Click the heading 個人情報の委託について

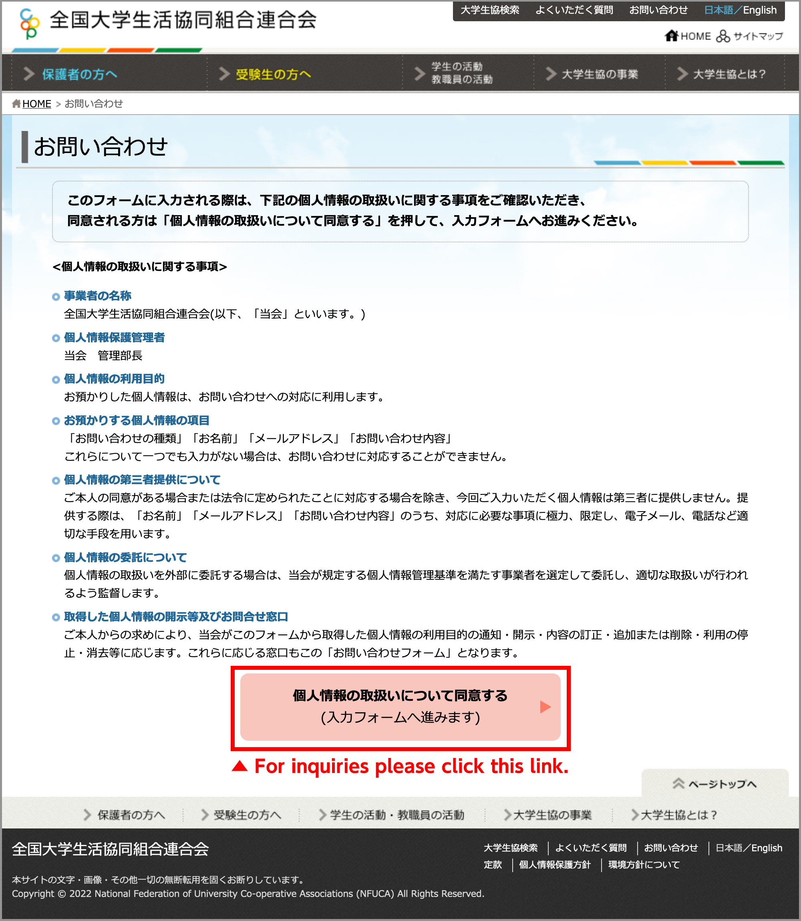pyautogui.click(x=125, y=557)
